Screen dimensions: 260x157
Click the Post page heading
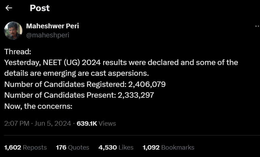tap(40, 8)
